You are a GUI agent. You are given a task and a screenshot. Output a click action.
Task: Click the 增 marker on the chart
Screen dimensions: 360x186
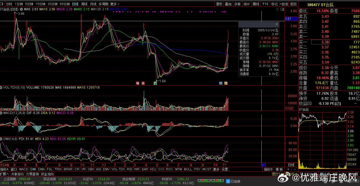pyautogui.click(x=137, y=83)
